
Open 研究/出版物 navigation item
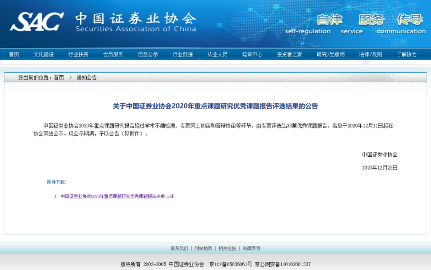pyautogui.click(x=331, y=54)
